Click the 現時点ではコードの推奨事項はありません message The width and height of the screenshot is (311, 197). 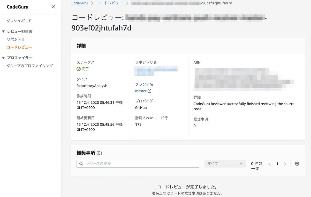click(x=187, y=193)
